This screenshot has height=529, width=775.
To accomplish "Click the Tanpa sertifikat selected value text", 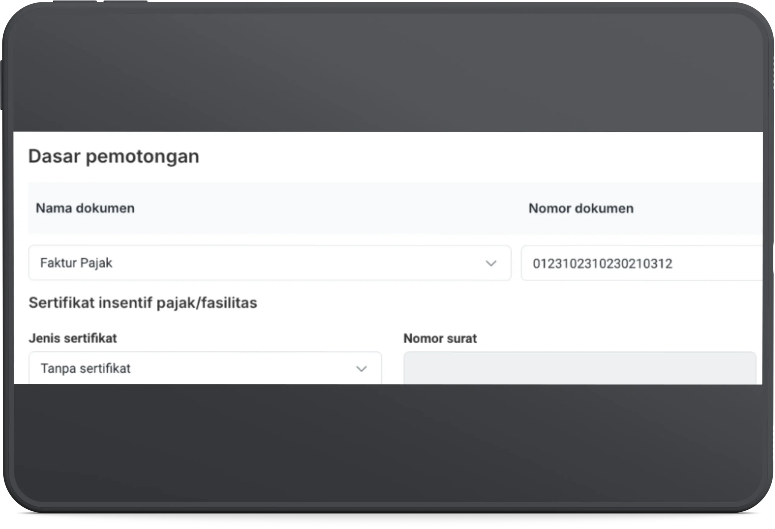I will (85, 369).
